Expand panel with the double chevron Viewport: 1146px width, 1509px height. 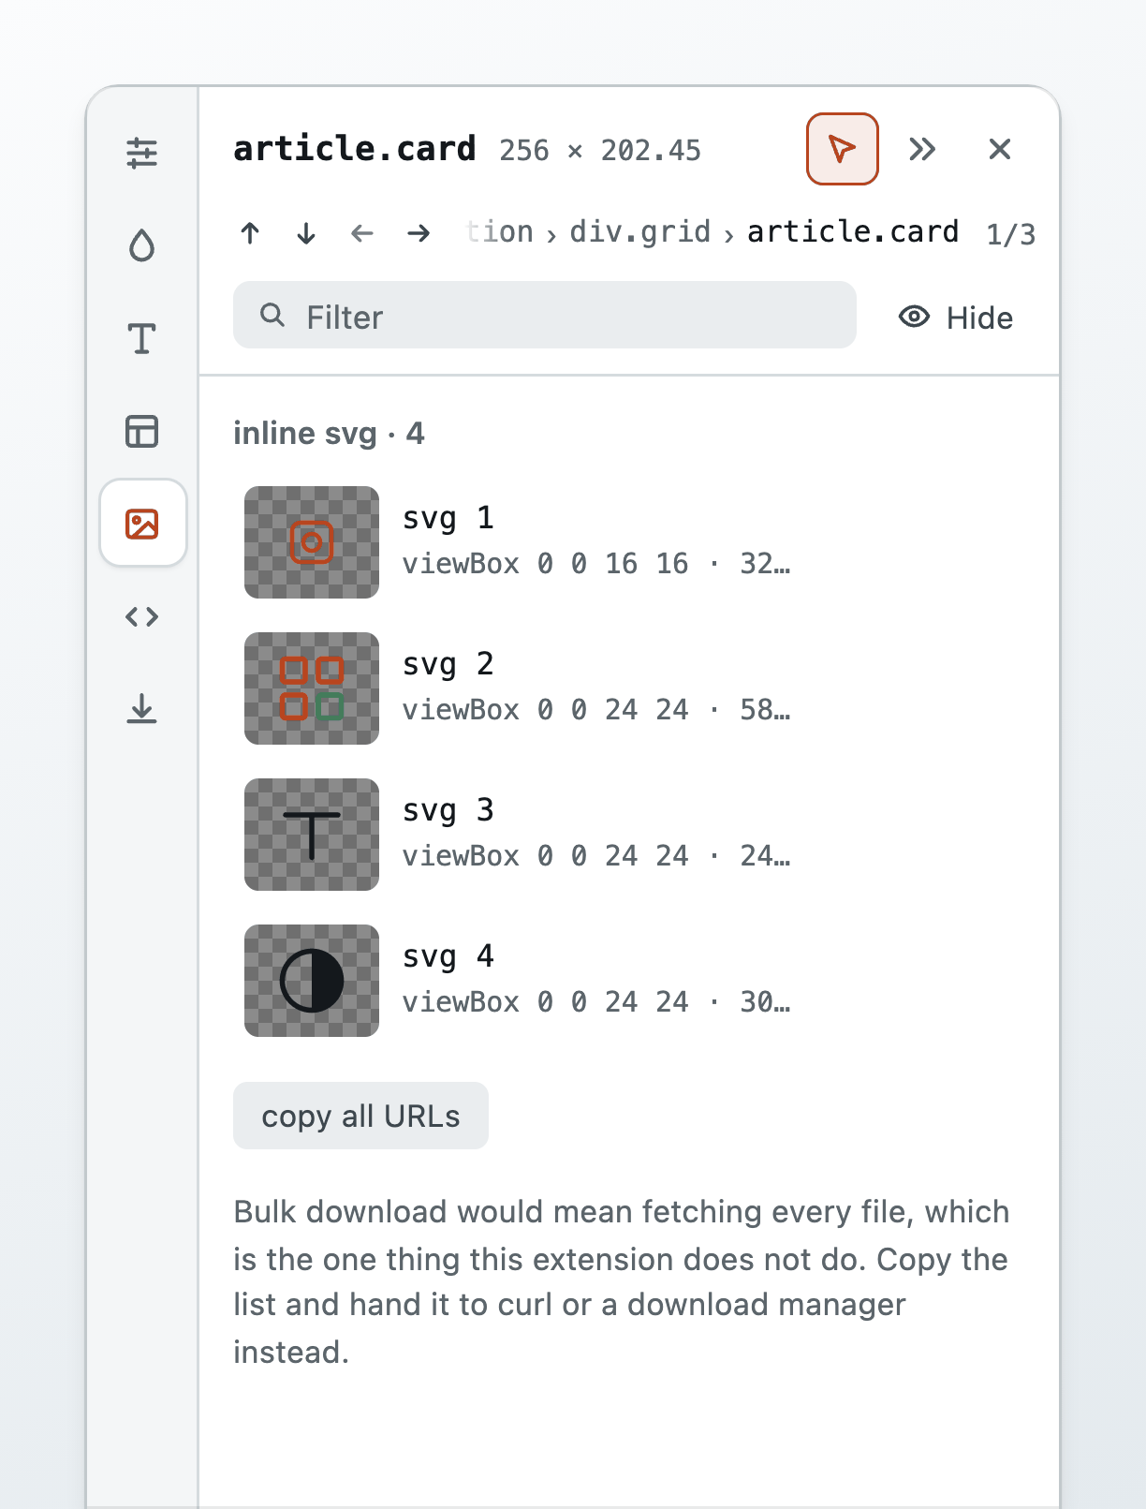click(x=922, y=149)
